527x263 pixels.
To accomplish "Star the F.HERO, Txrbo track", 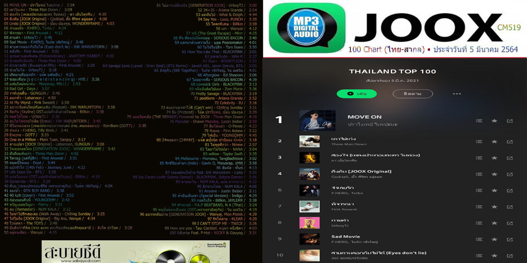I will click(x=494, y=191).
